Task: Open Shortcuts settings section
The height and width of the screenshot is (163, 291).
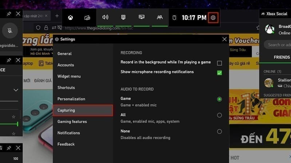Action: (x=83, y=88)
